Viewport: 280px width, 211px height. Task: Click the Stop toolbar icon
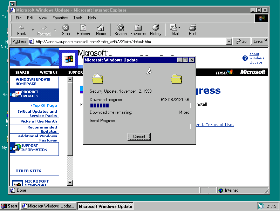pyautogui.click(x=66, y=30)
